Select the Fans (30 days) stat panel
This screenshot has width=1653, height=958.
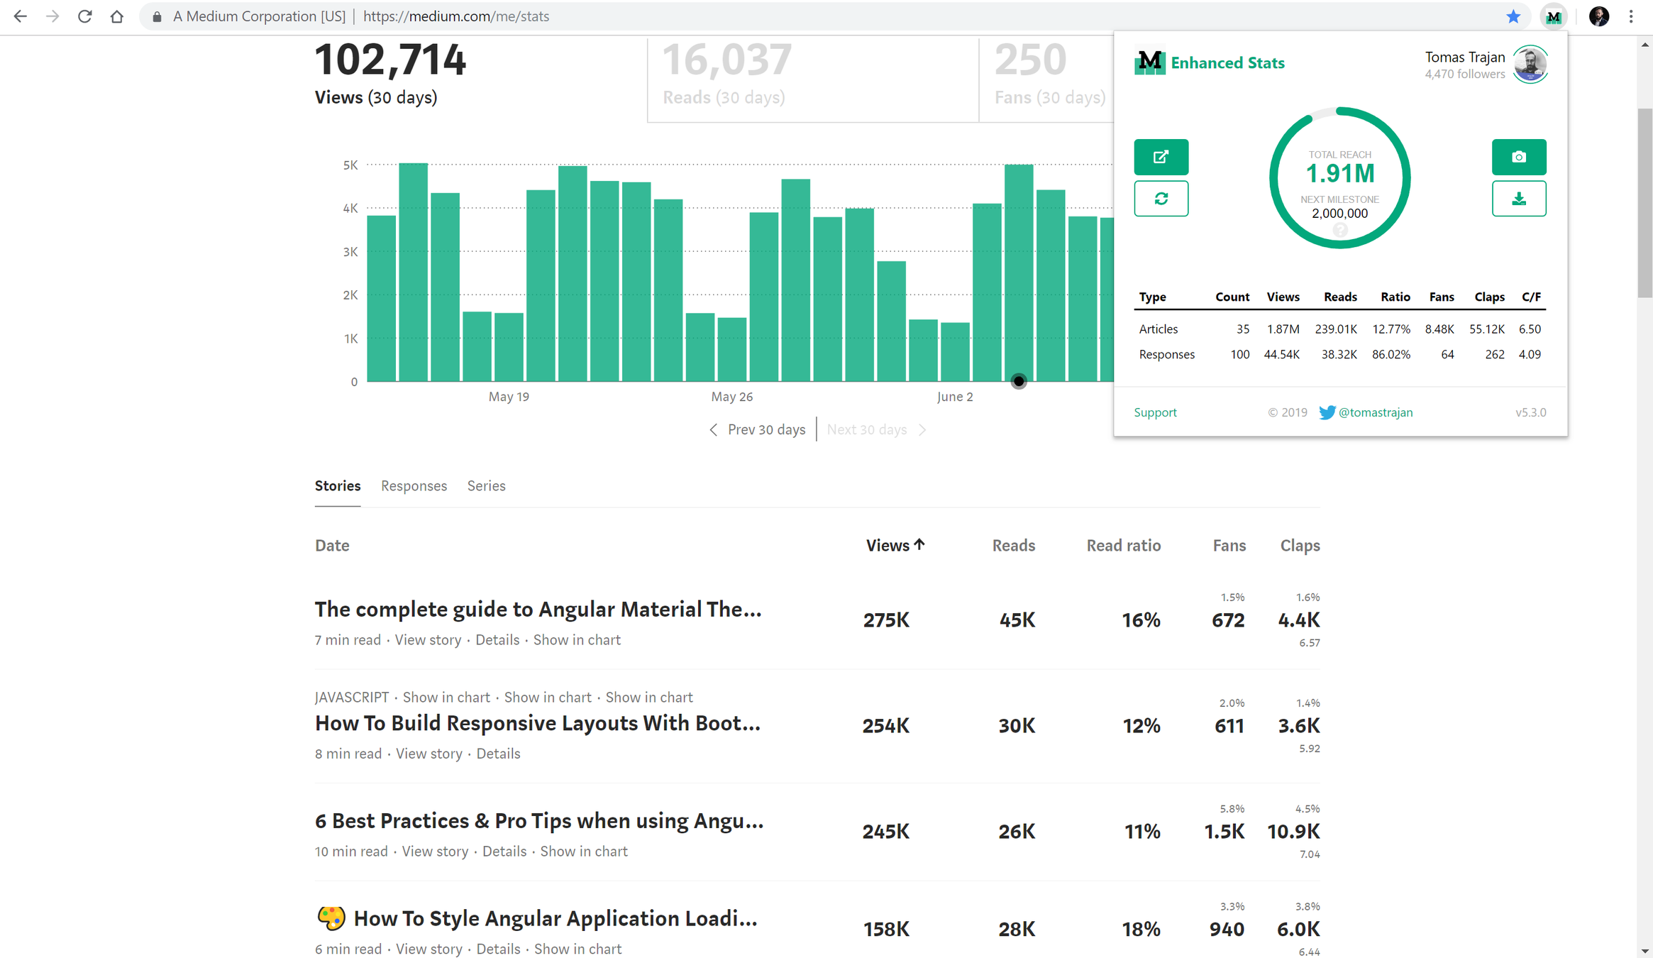coord(1047,78)
